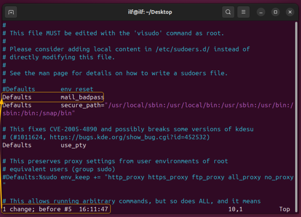The width and height of the screenshot is (301, 217).
Task: Click the window title ilf@ilf: ~/Desktop
Action: (x=150, y=12)
